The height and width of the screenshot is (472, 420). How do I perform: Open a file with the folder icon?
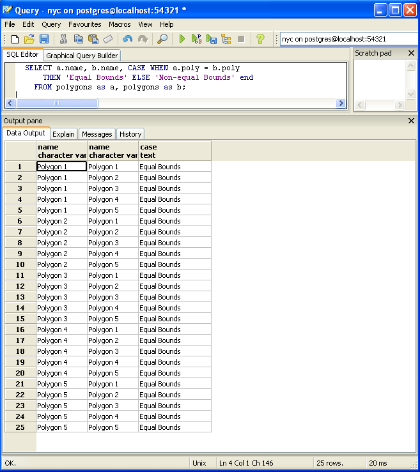[29, 39]
